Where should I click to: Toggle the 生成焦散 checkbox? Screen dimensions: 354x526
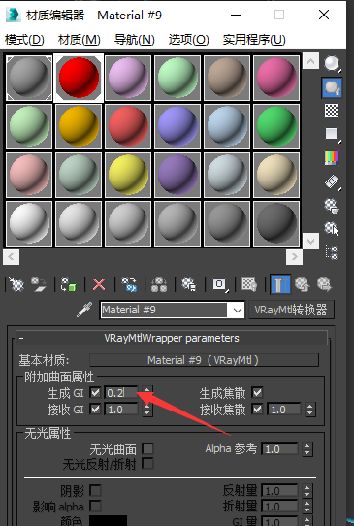(257, 392)
